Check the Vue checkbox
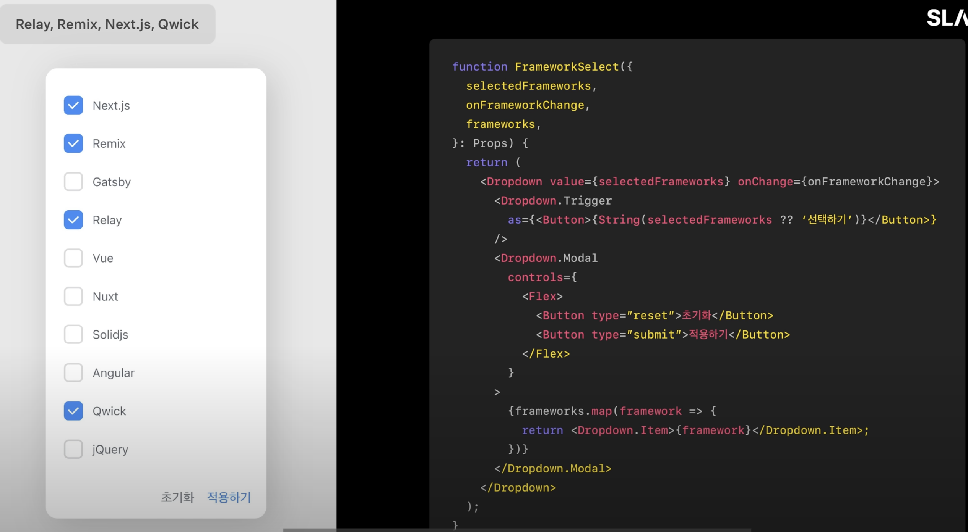The height and width of the screenshot is (532, 968). pyautogui.click(x=73, y=258)
